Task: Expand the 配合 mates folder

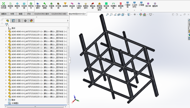Action: pyautogui.click(x=6, y=100)
